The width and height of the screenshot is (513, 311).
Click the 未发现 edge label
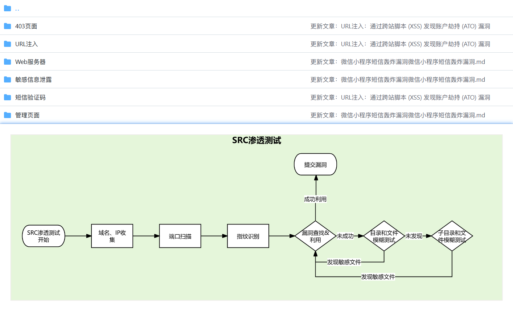pos(414,236)
